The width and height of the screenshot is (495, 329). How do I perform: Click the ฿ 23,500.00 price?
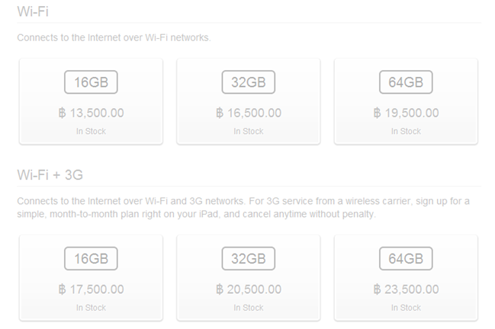406,289
